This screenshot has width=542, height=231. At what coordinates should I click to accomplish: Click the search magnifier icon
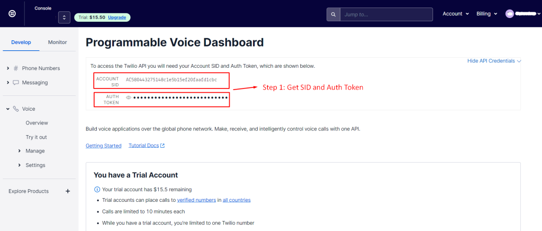333,14
